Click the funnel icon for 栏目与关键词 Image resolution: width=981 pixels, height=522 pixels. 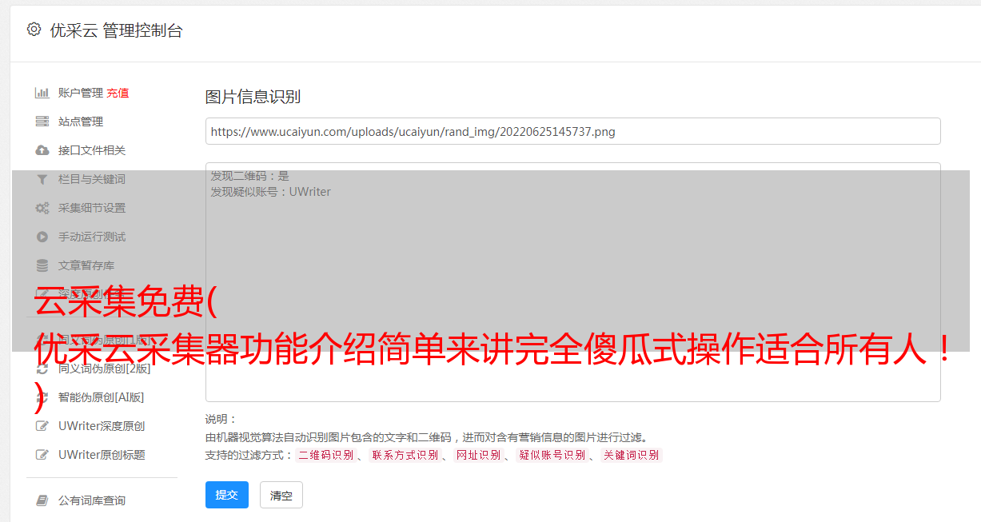[x=42, y=179]
